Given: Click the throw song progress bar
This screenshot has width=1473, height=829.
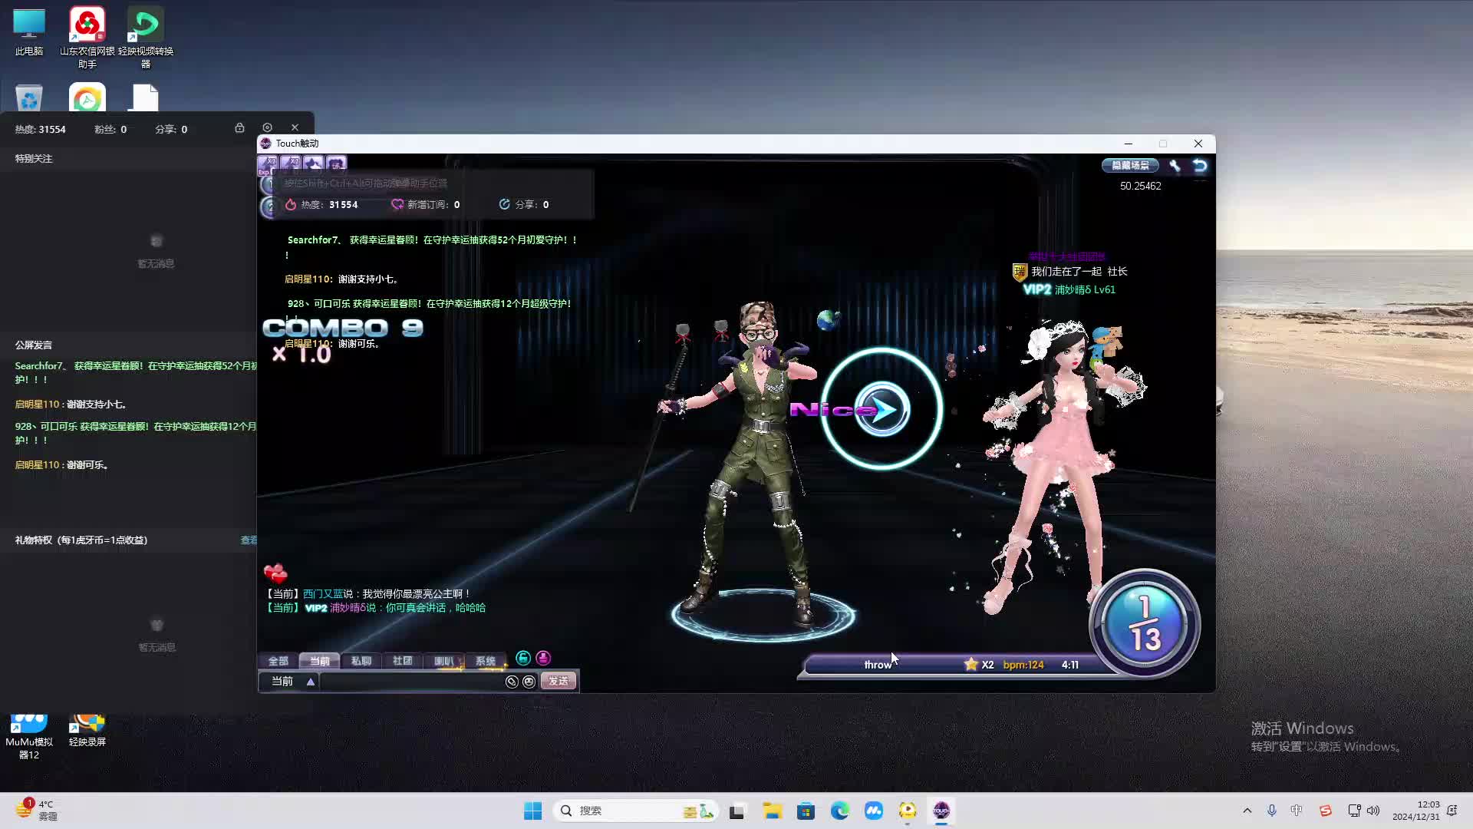Looking at the screenshot, I should coord(878,665).
